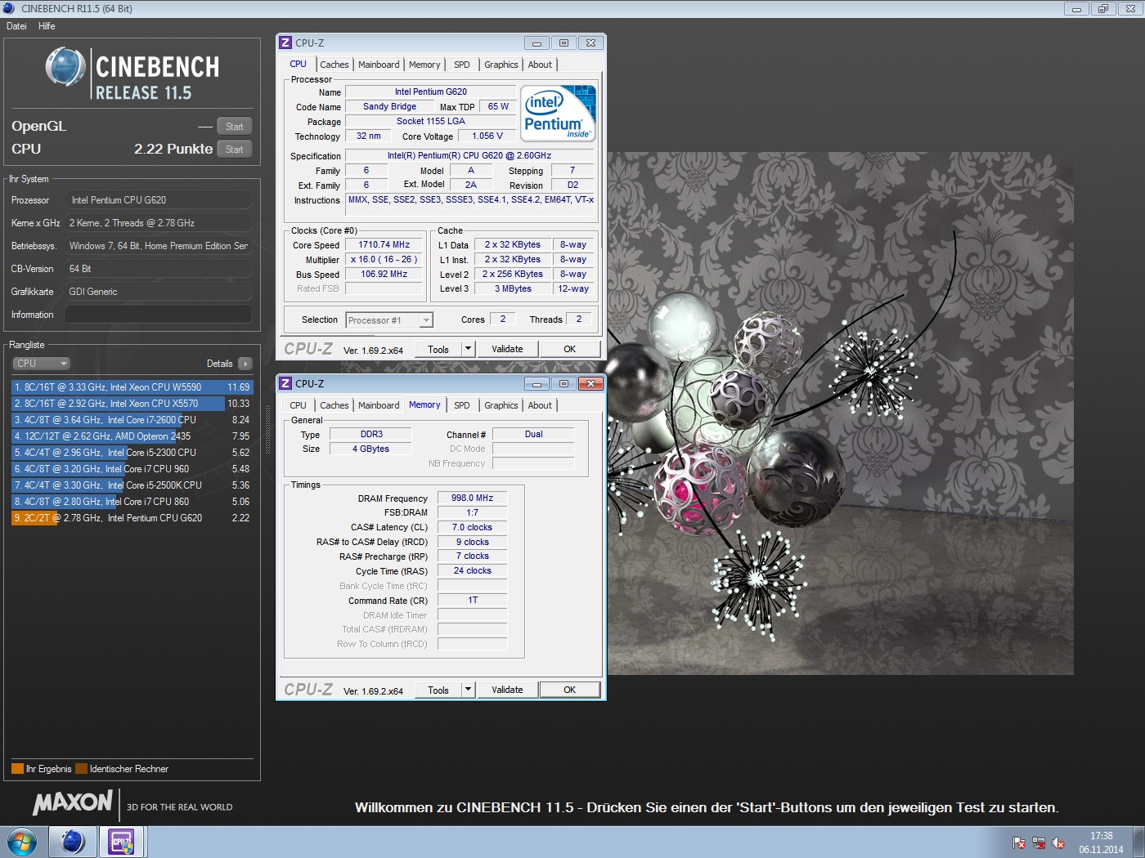Click the Cinebench title bar app icon
The image size is (1145, 858).
[8, 8]
